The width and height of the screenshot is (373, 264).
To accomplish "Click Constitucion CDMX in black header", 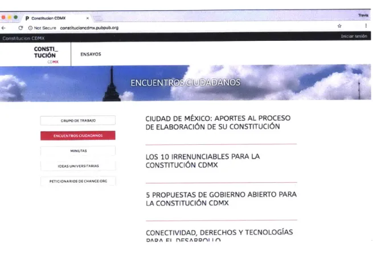I will tap(23, 38).
